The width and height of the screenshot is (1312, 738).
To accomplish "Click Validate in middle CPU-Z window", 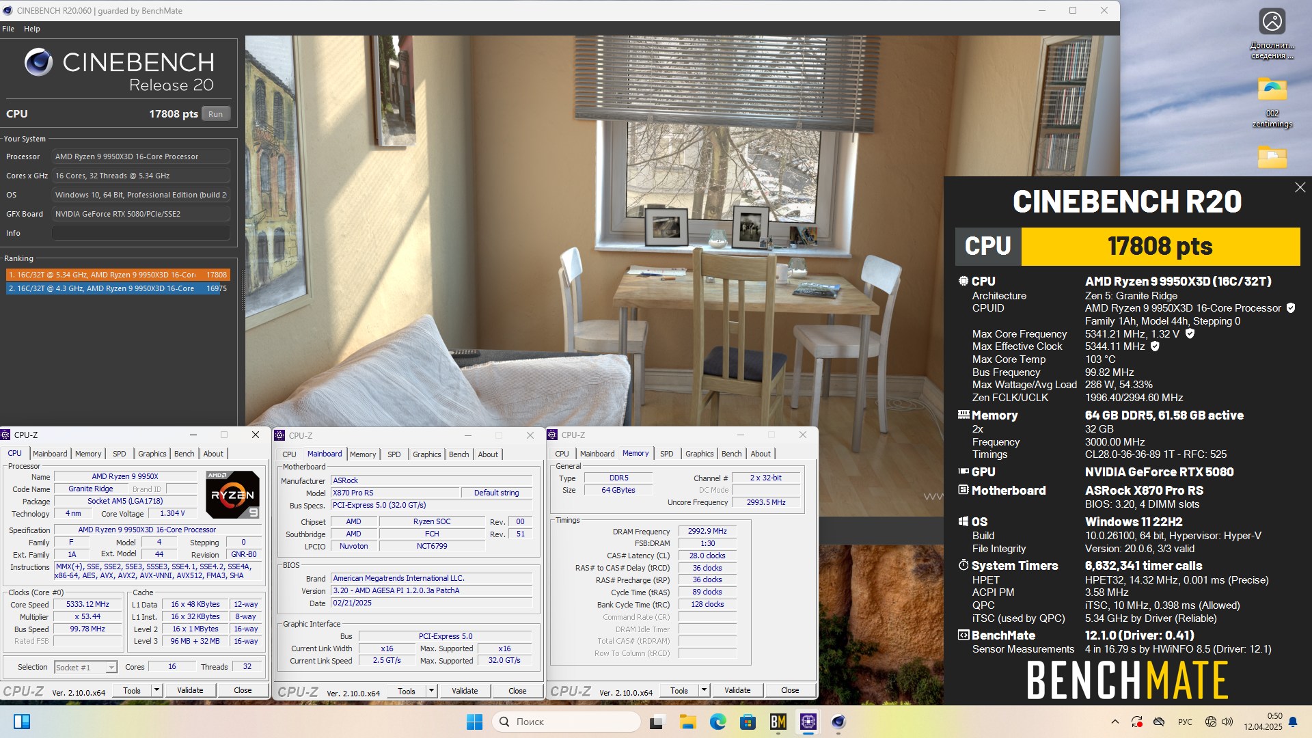I will 465,691.
